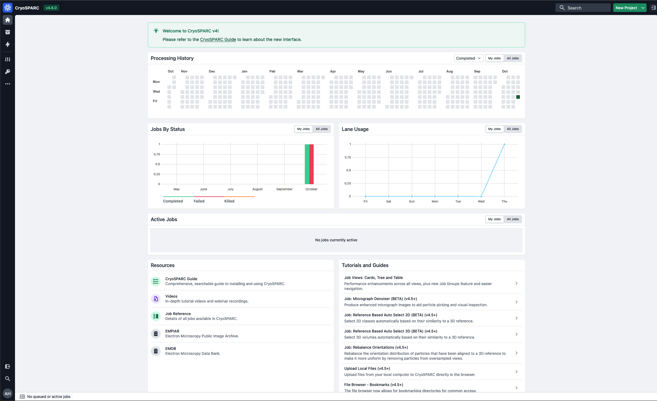Click the red Failed bar for October
This screenshot has height=401, width=657.
click(312, 164)
